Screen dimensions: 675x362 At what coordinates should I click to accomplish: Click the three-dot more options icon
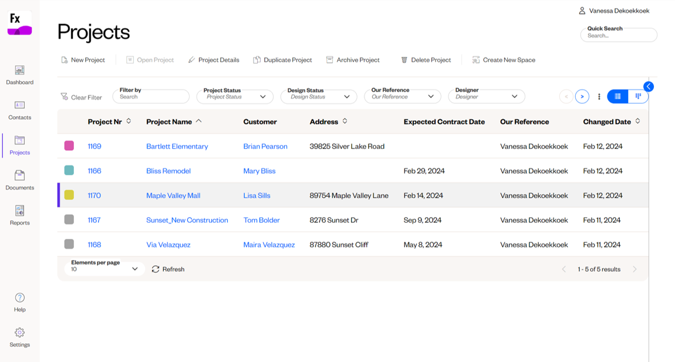click(x=599, y=96)
